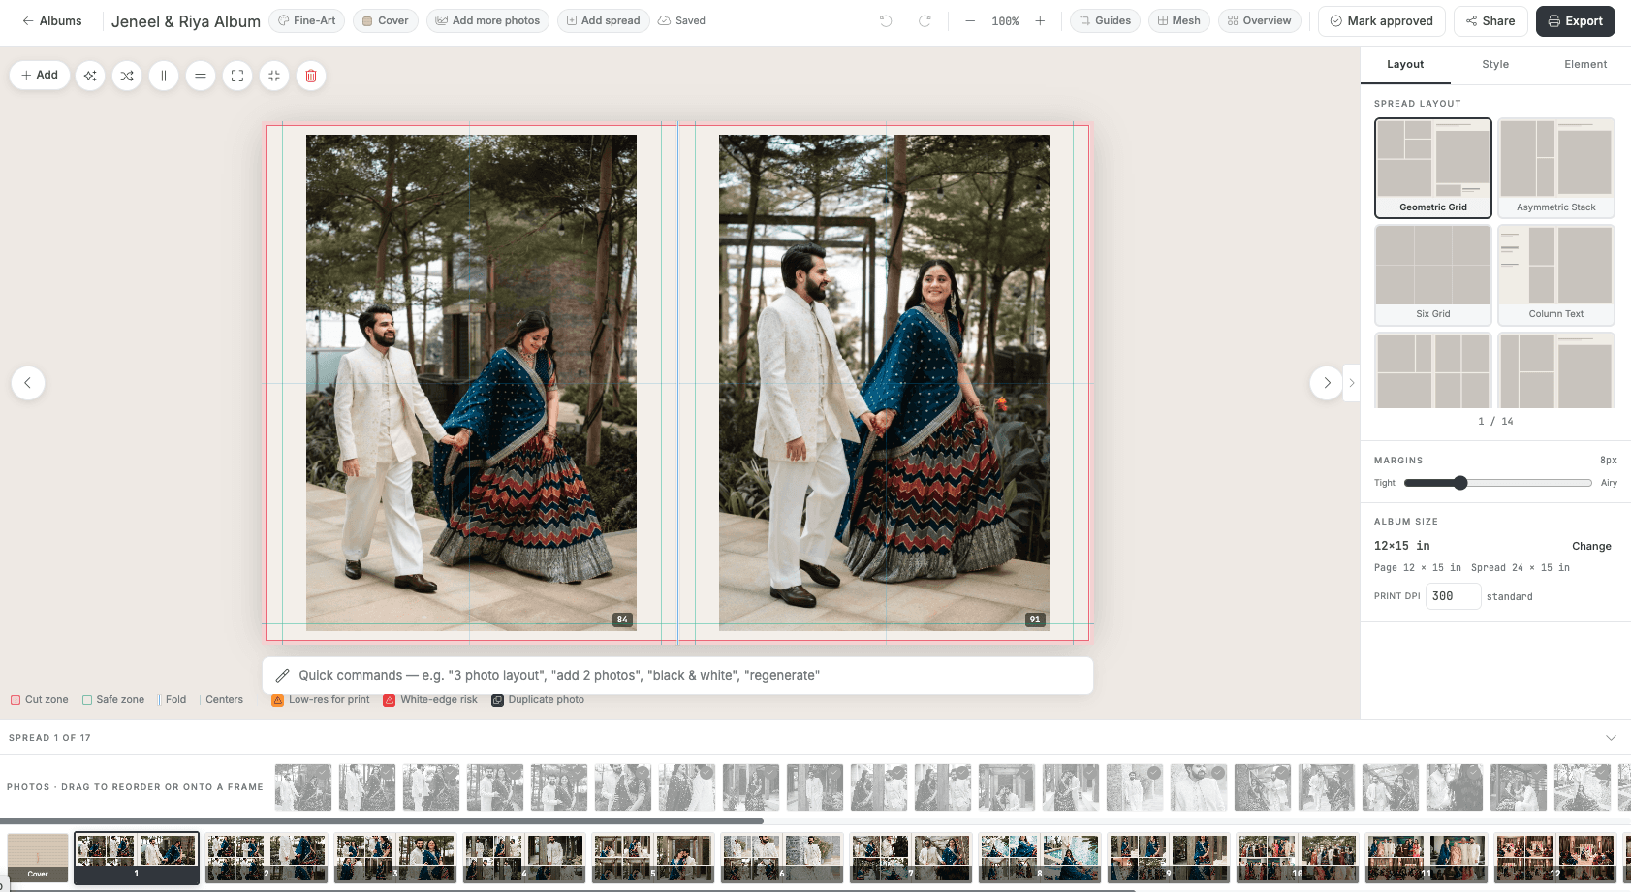1631x892 pixels.
Task: Toggle the Guides overlay
Action: [1106, 21]
